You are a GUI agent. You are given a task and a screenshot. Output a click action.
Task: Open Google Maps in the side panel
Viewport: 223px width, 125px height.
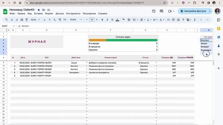pyautogui.click(x=219, y=55)
